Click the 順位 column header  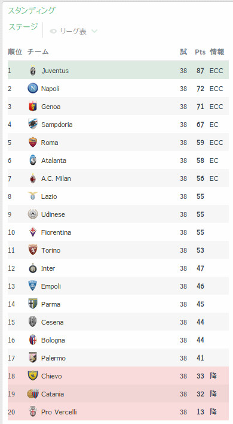click(x=15, y=52)
